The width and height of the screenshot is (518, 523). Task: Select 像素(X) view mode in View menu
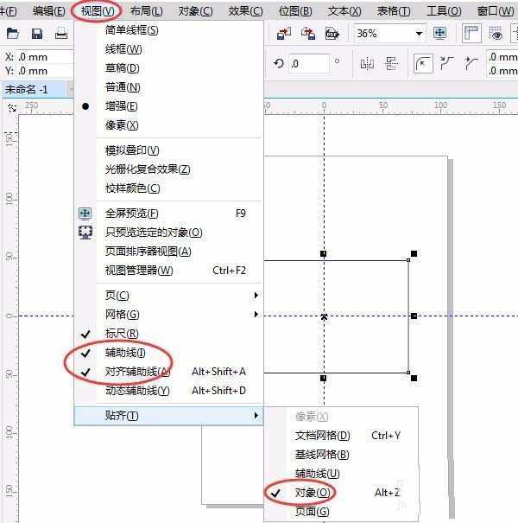[169, 125]
